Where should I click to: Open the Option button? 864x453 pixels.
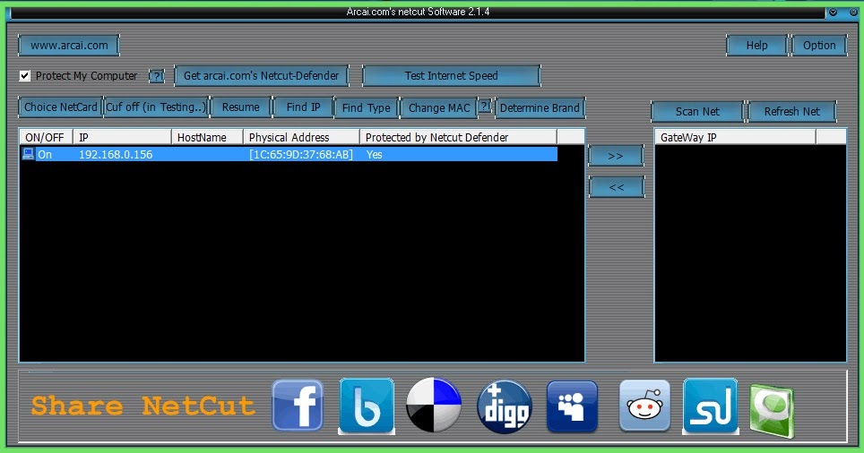point(819,45)
